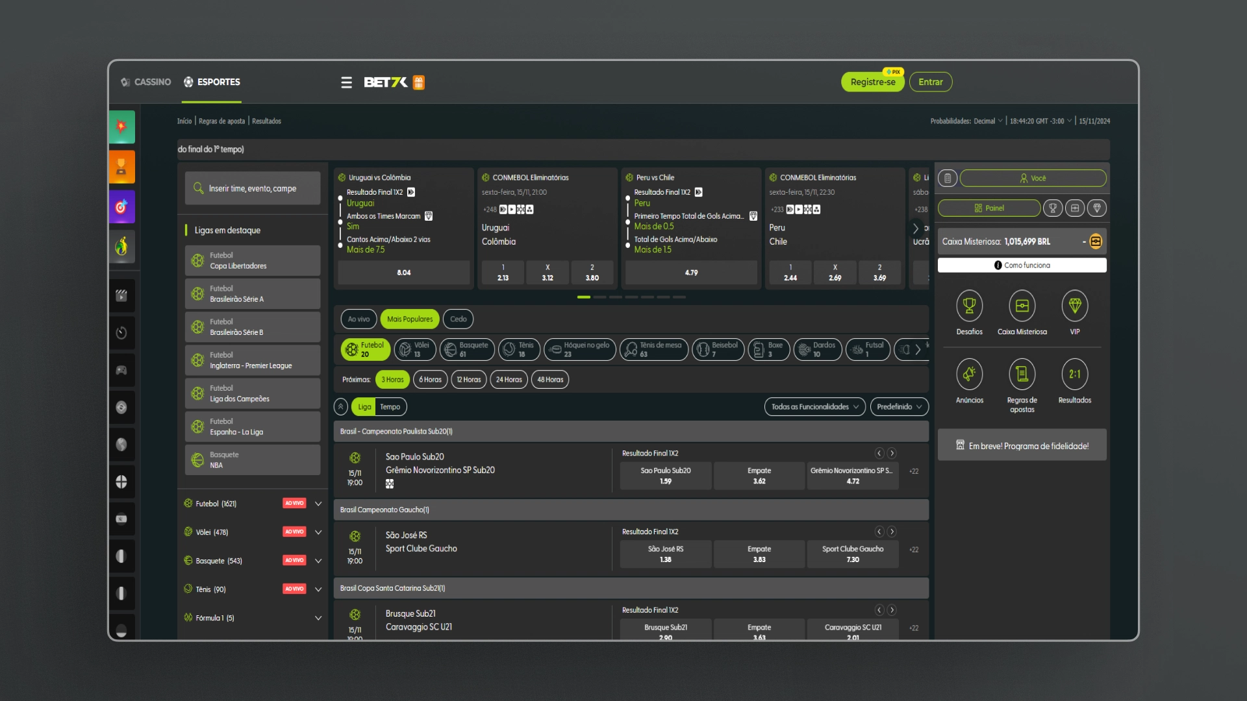Select the Dardos sport filter
The width and height of the screenshot is (1247, 701).
(818, 349)
